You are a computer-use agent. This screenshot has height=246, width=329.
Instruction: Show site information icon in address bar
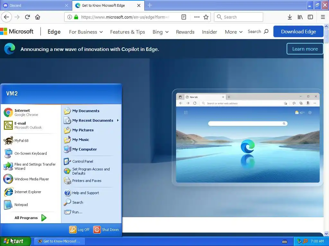pos(70,17)
